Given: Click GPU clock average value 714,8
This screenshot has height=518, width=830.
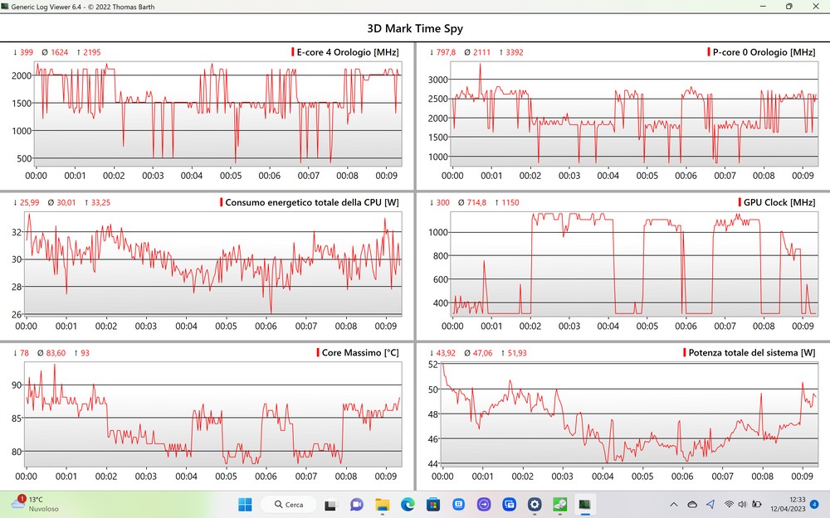Looking at the screenshot, I should click(476, 202).
